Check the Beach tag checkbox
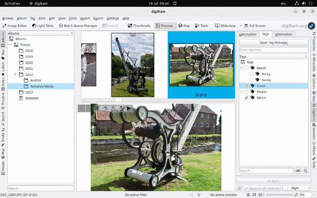The width and height of the screenshot is (317, 198). pos(247,68)
